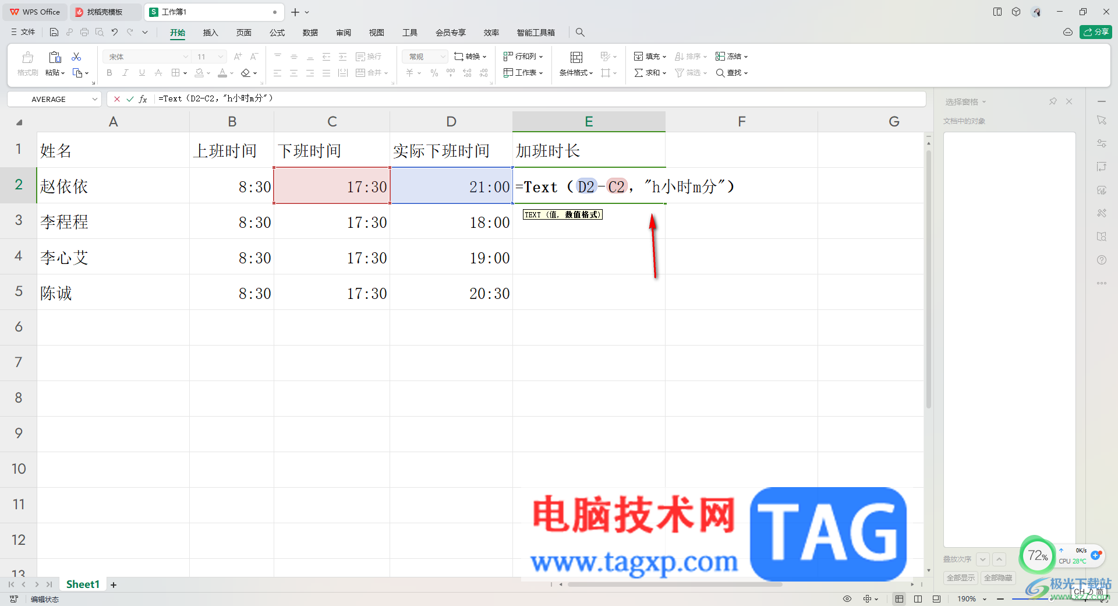The width and height of the screenshot is (1118, 606).
Task: Select column E header
Action: tap(589, 121)
